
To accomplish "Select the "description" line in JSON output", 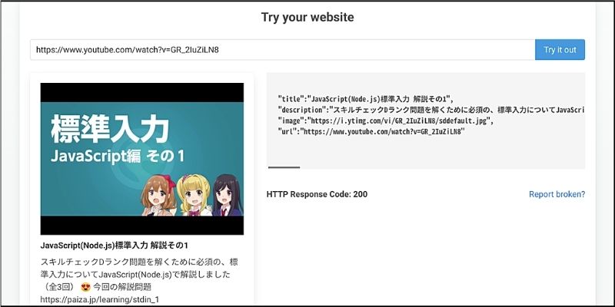I will pos(431,110).
